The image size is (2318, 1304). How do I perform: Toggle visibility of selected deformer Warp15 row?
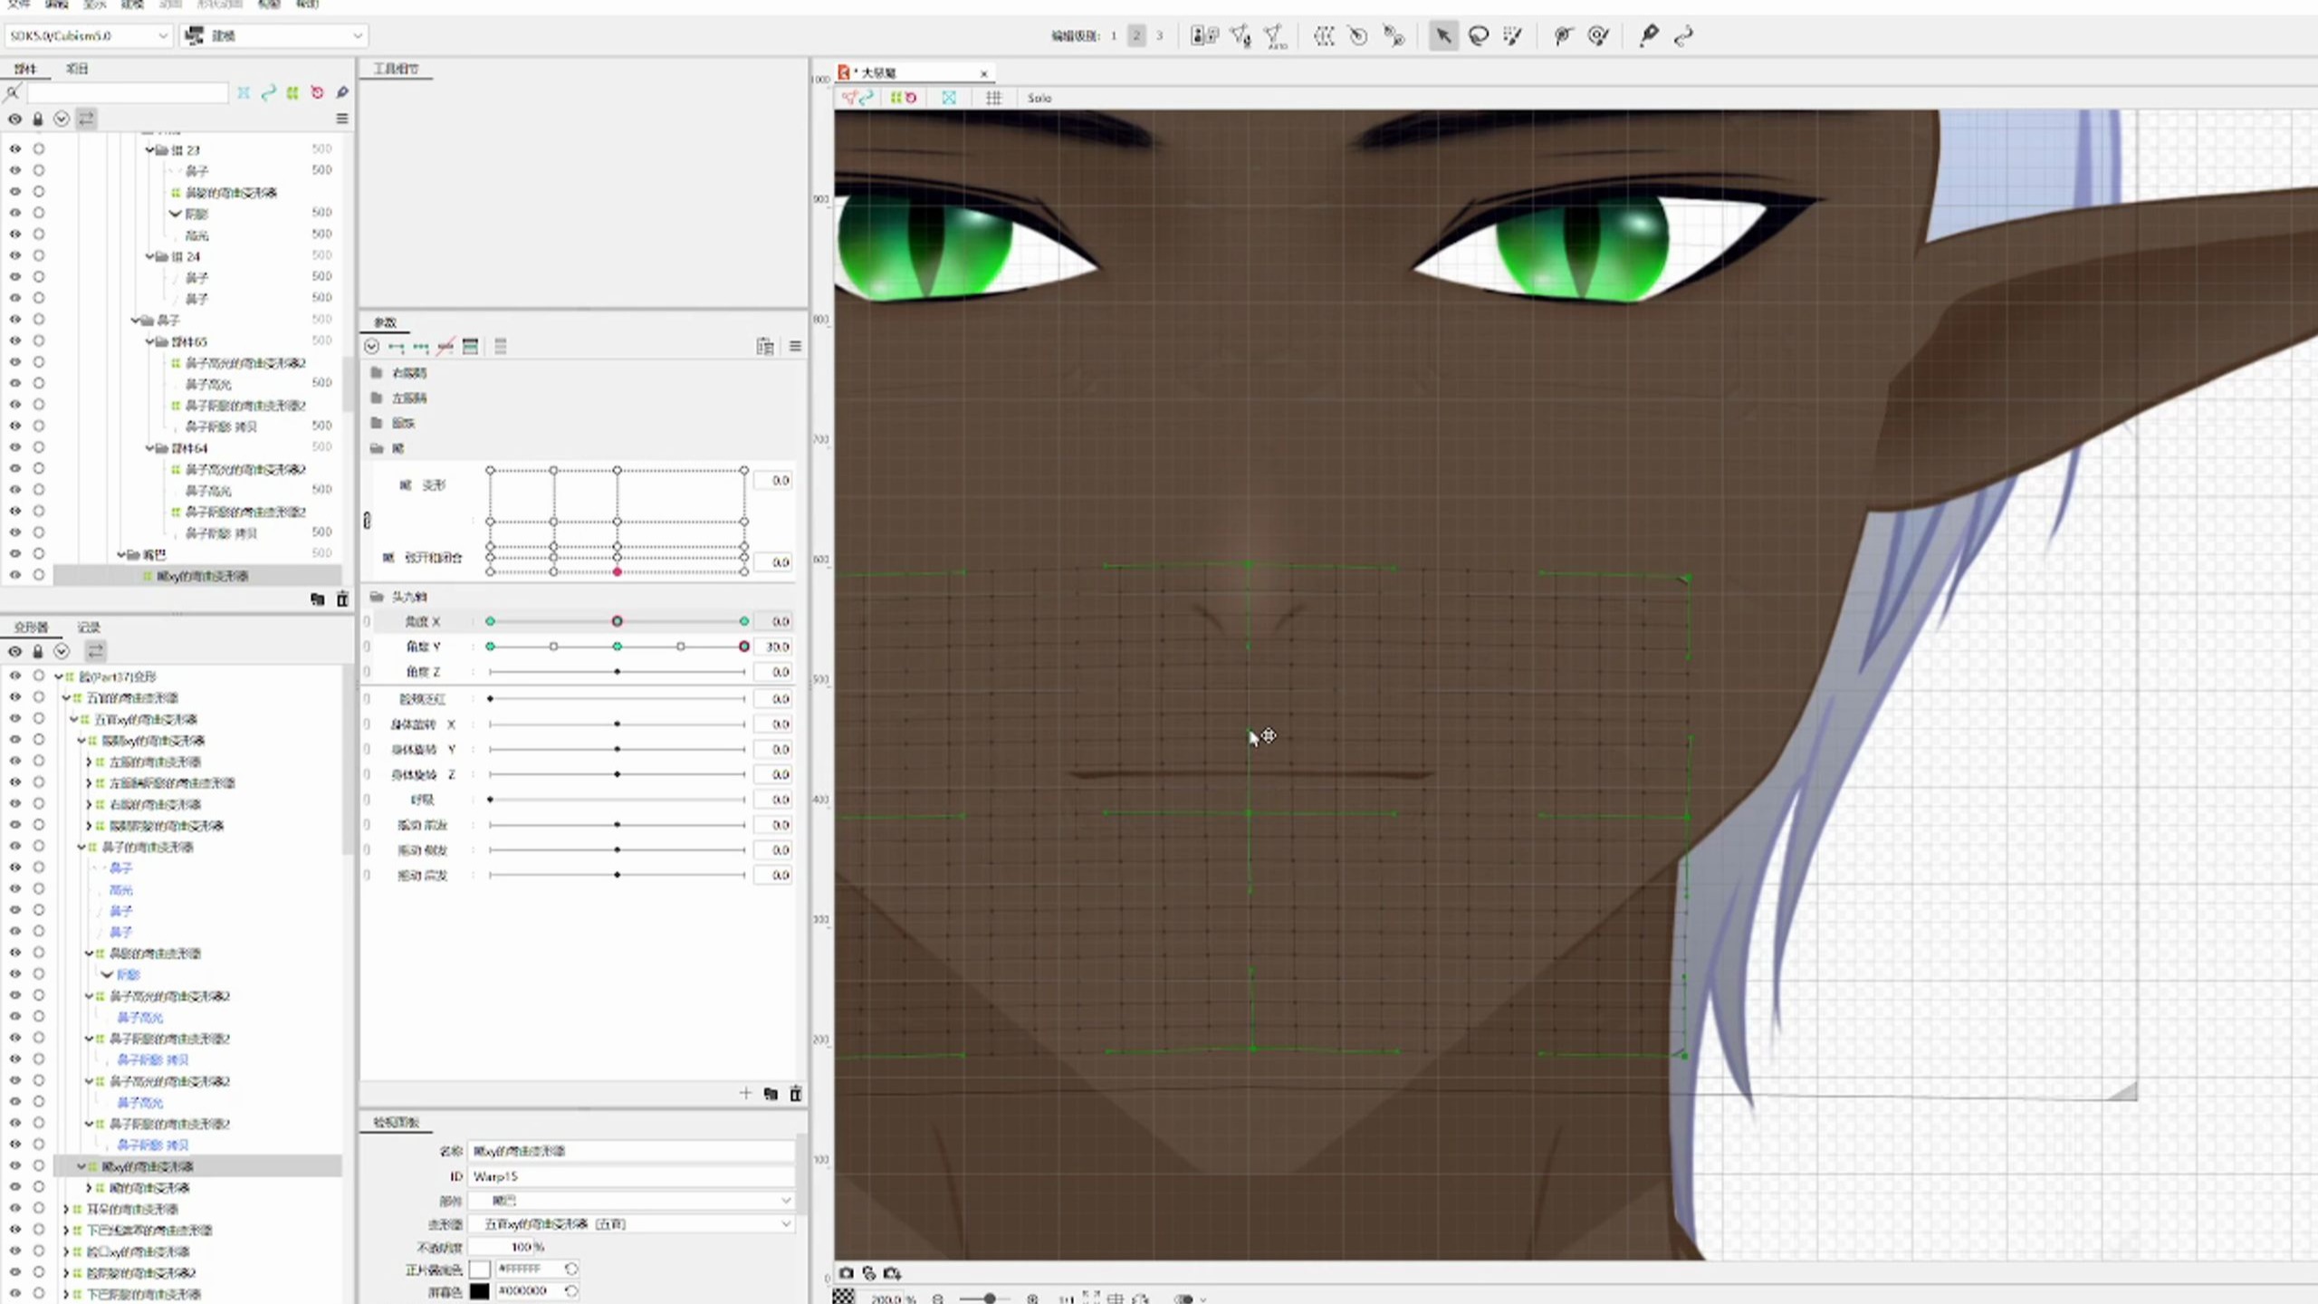15,1165
